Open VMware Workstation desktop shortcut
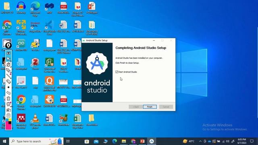The height and width of the screenshot is (145, 258). click(x=21, y=27)
